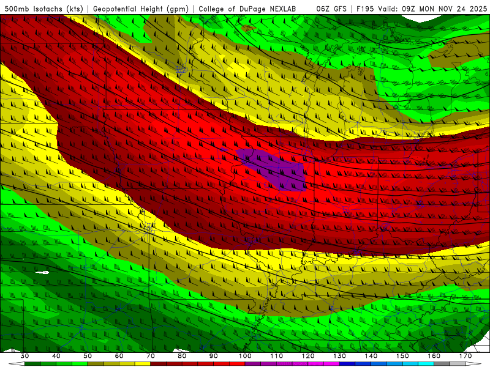Click the '120' label on the color scale
Image resolution: width=490 pixels, height=367 pixels.
pos(308,356)
